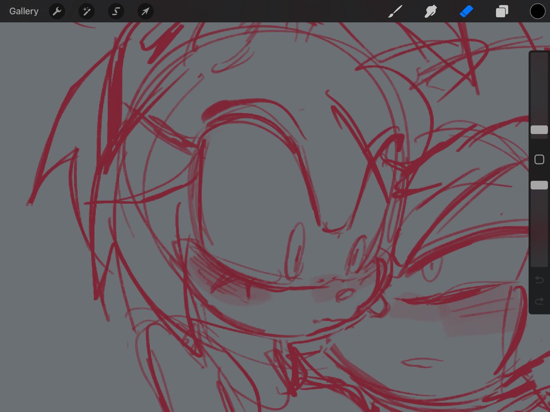Activate the Transform arrow tool
550x412 pixels.
point(145,11)
